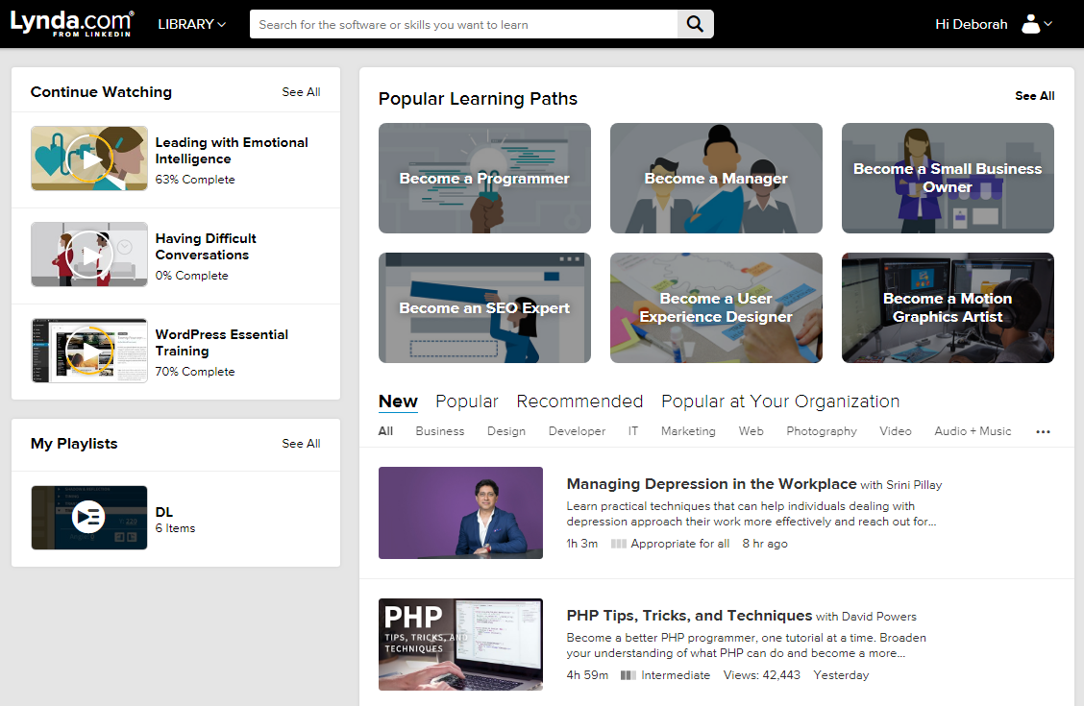Image resolution: width=1084 pixels, height=706 pixels.
Task: Play Having Difficult Conversations video
Action: click(x=89, y=255)
